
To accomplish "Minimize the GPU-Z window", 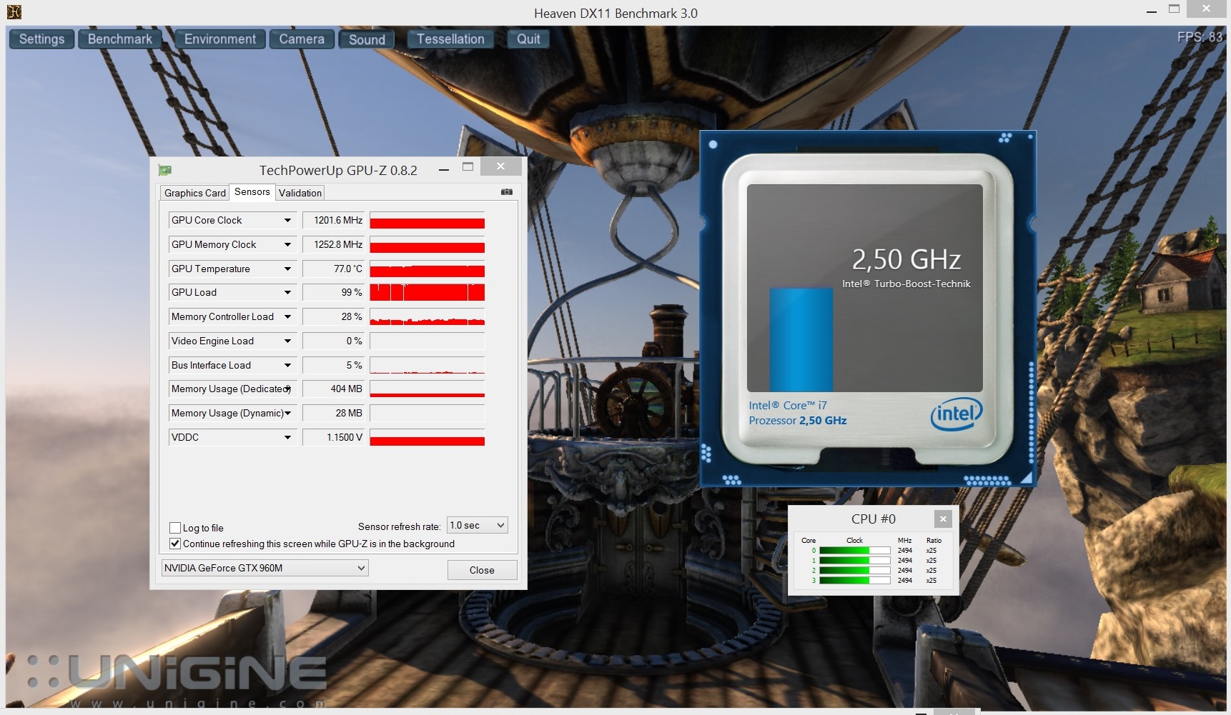I will click(444, 170).
